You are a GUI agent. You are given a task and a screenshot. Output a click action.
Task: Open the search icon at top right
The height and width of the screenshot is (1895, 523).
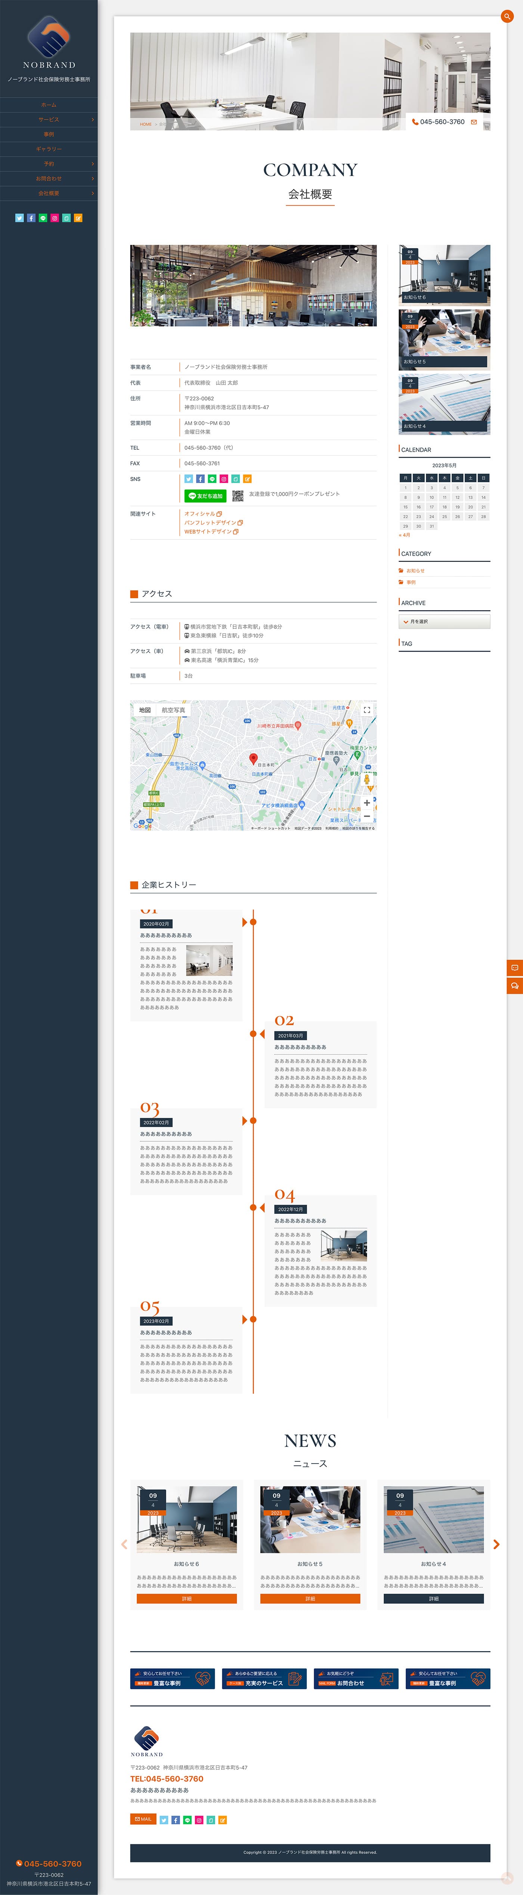tap(507, 16)
